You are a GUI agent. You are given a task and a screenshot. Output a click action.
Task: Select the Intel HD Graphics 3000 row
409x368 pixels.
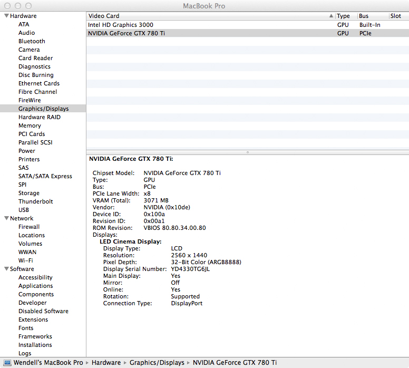[x=248, y=25]
